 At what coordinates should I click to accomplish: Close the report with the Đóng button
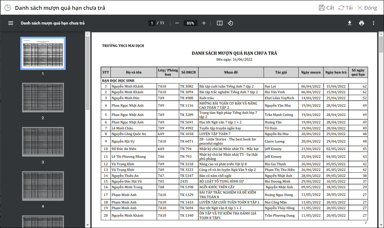367,8
